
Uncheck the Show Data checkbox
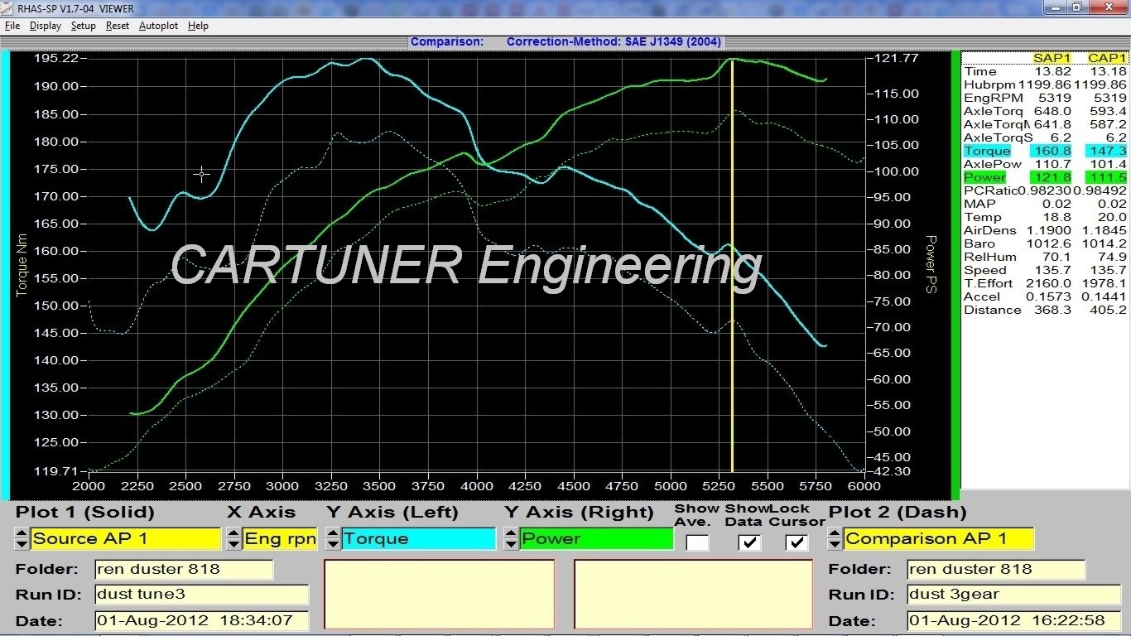click(x=749, y=542)
